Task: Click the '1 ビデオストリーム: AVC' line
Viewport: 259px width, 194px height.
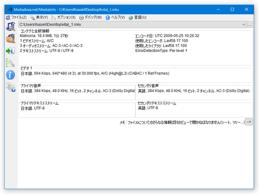Action: click(37, 41)
